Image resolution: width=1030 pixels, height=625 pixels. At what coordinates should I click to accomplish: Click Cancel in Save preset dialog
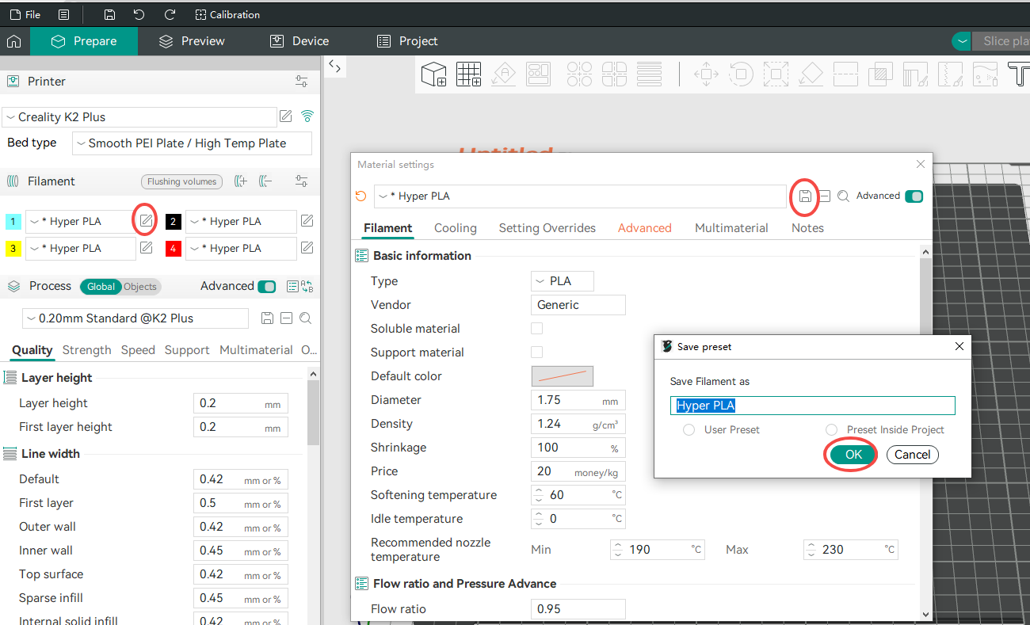[x=913, y=455]
